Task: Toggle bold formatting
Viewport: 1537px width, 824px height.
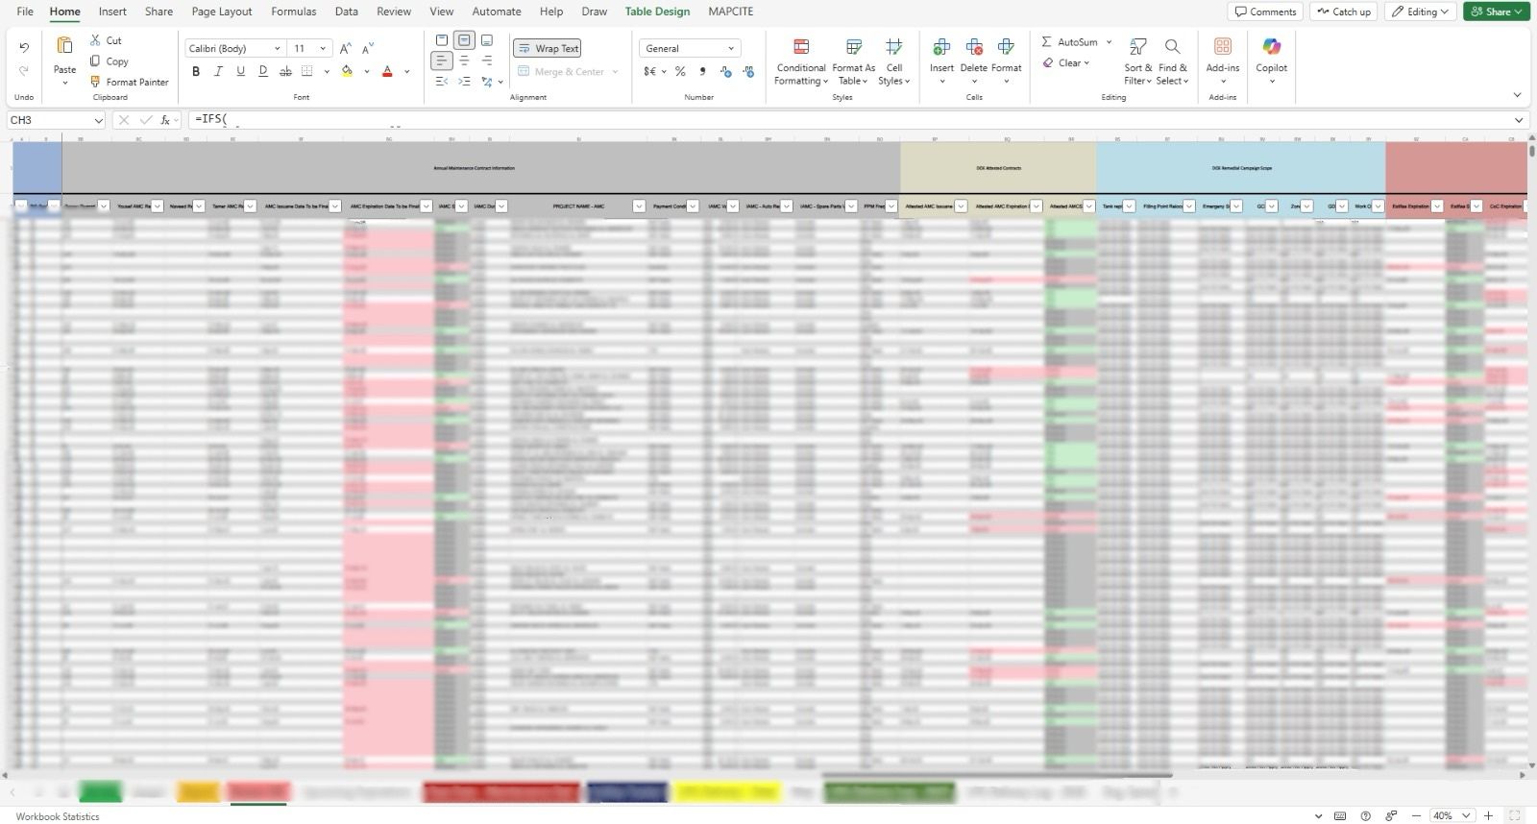Action: [196, 71]
